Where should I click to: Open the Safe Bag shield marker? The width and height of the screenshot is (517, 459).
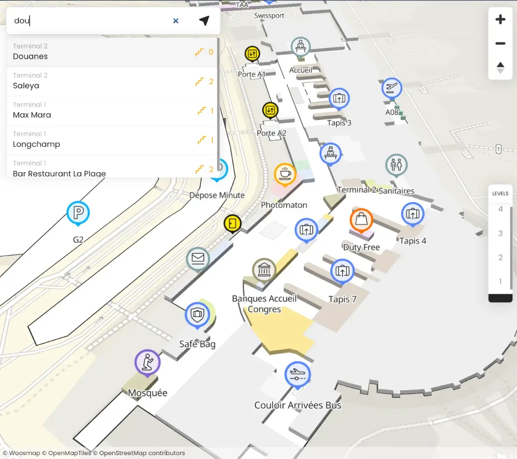(197, 314)
